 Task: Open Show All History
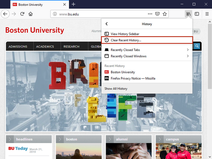coord(116,89)
